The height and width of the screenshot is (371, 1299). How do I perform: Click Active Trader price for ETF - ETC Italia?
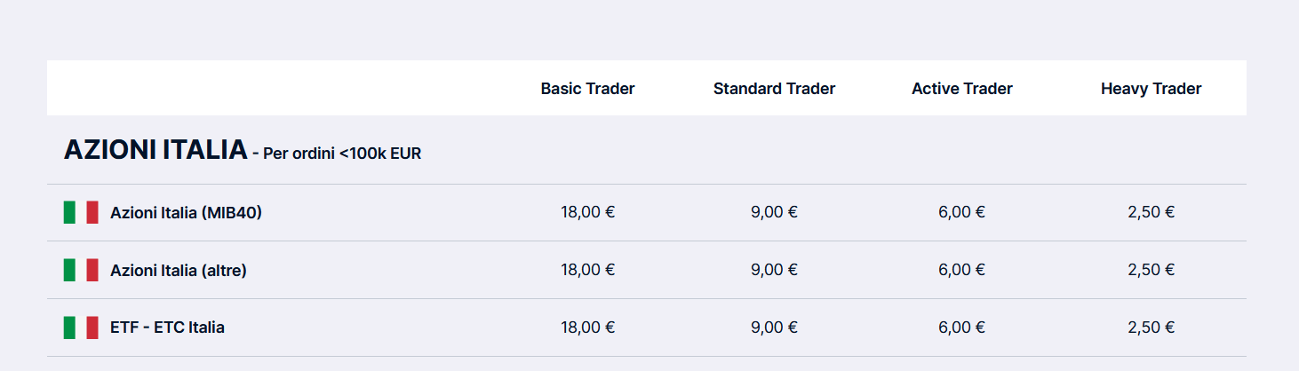click(962, 328)
